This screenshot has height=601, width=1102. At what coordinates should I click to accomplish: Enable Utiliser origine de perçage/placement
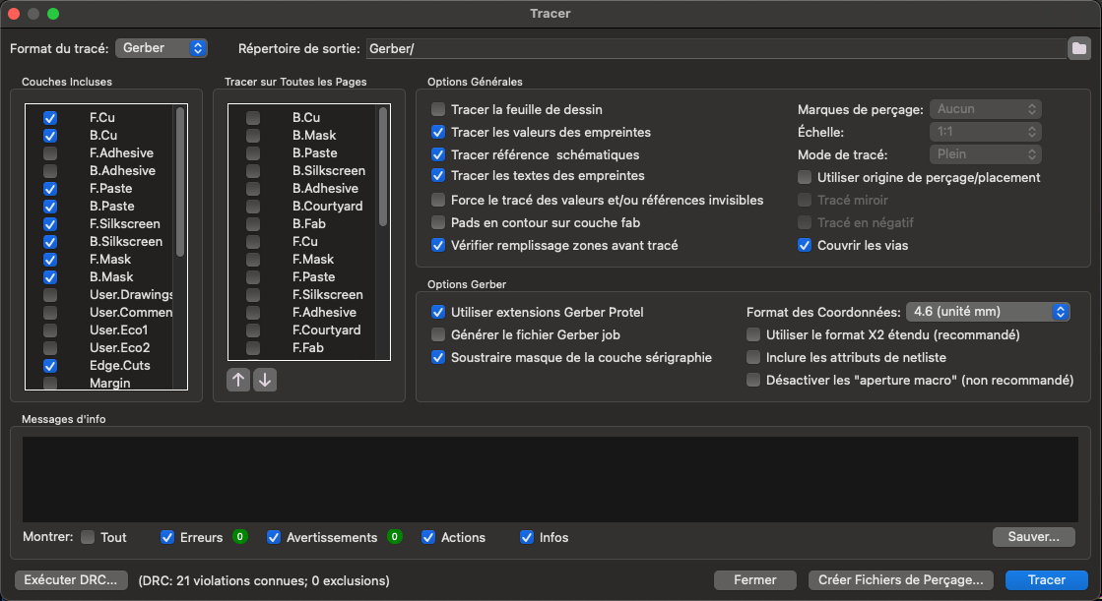click(x=805, y=177)
